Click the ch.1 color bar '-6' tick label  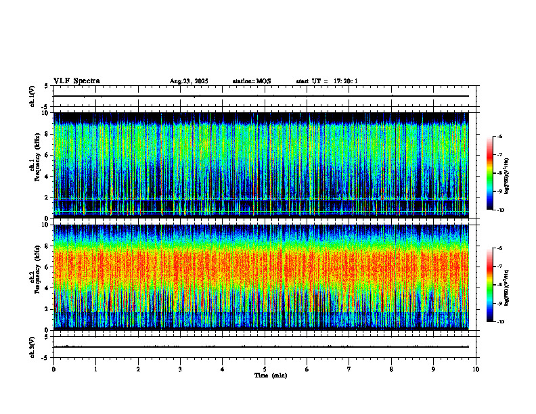pyautogui.click(x=499, y=136)
